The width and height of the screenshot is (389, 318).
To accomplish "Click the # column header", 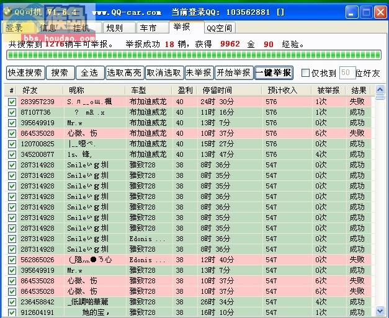I will tap(11, 91).
